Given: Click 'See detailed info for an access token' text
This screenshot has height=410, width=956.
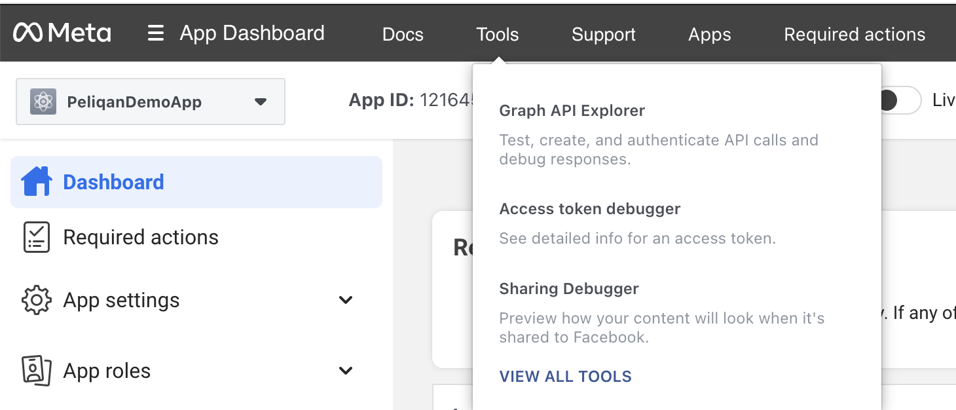Looking at the screenshot, I should (637, 238).
